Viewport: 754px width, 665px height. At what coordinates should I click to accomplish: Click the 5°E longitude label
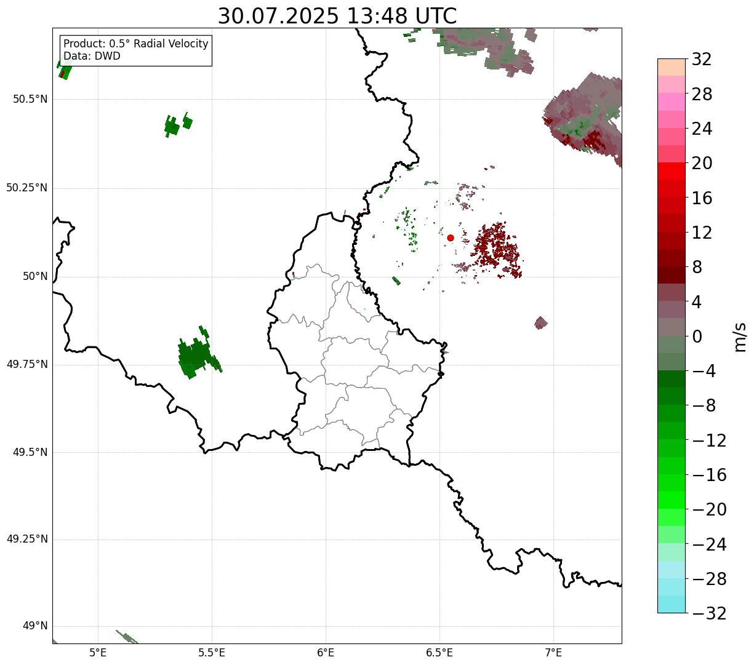[x=98, y=652]
